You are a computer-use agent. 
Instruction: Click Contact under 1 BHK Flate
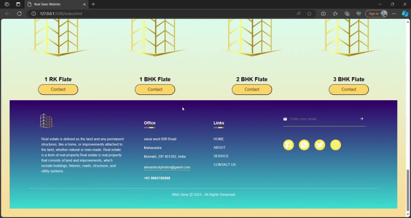[x=155, y=89]
